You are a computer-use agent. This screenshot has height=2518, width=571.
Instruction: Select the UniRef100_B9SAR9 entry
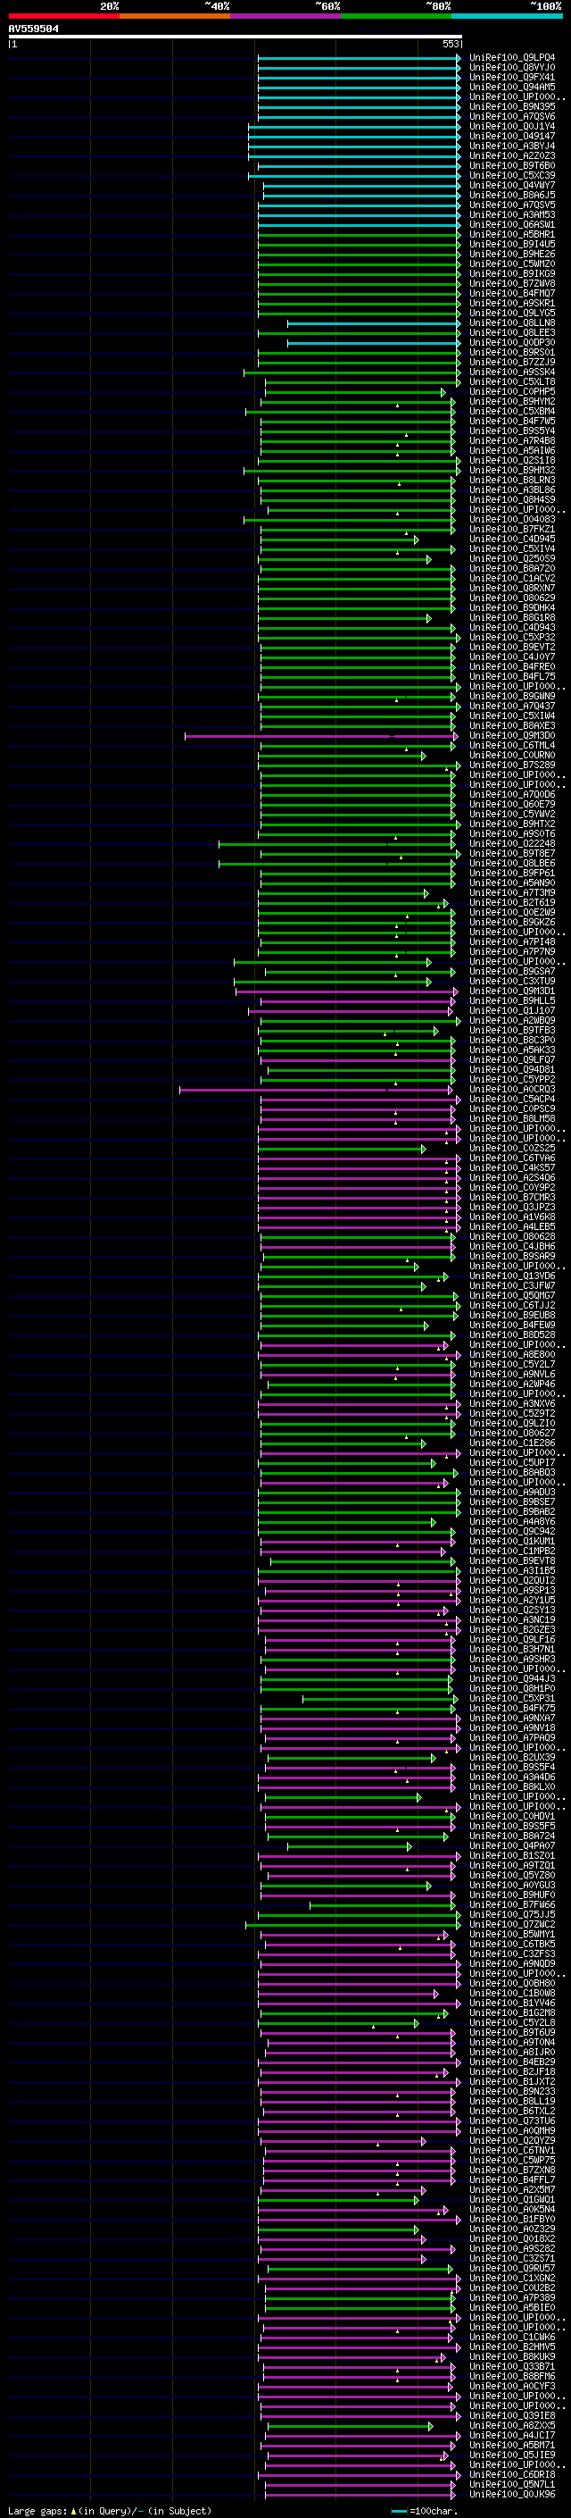click(512, 1256)
